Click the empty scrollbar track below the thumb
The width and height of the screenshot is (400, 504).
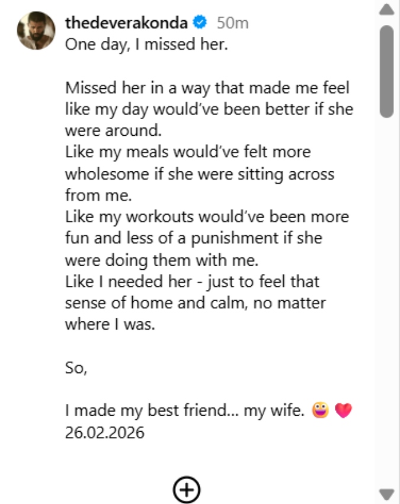pyautogui.click(x=386, y=296)
